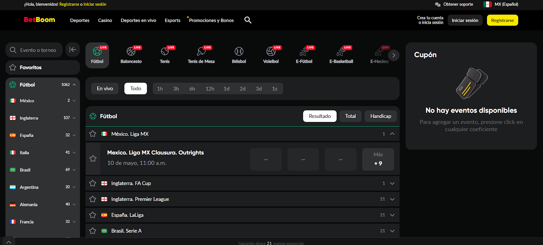Switch to En vivo events filter

point(105,88)
